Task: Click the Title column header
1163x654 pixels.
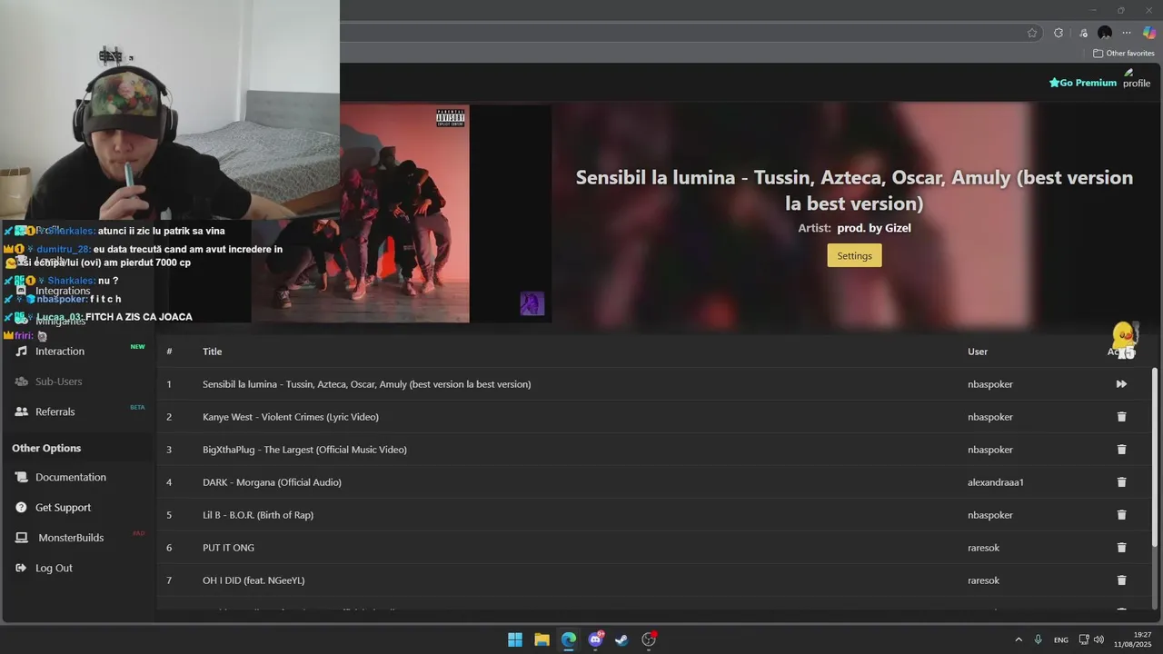Action: (x=212, y=352)
